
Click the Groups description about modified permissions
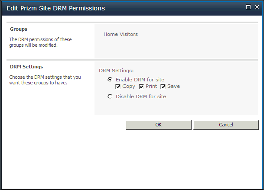click(x=40, y=42)
